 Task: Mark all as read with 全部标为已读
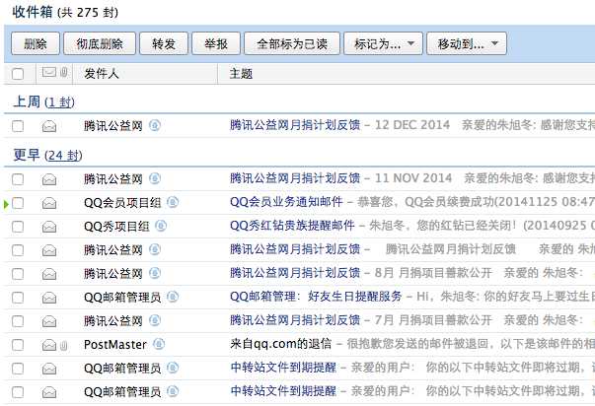click(x=292, y=44)
